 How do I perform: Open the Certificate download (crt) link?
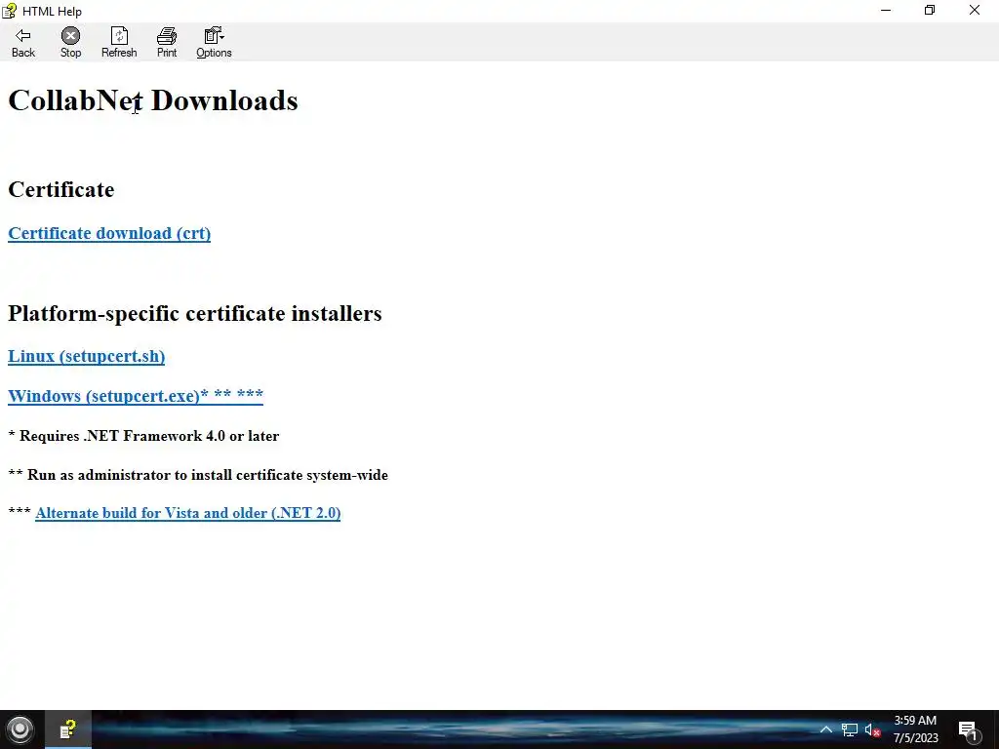(x=109, y=233)
